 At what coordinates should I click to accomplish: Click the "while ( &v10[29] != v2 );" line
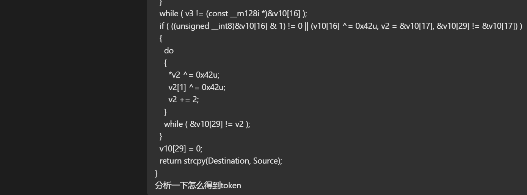(207, 124)
